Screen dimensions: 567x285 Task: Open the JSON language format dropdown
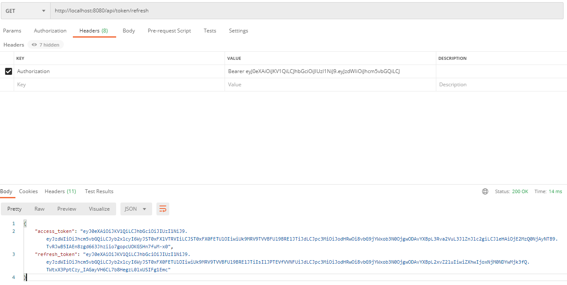point(136,209)
